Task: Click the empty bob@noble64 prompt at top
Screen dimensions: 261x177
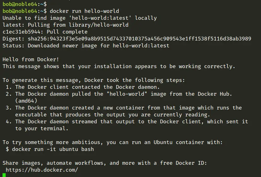Action: (25, 4)
